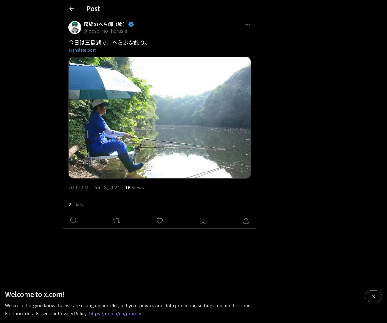Click the display name 房総のへら師（鱗）
This screenshot has width=387, height=323.
click(x=104, y=24)
